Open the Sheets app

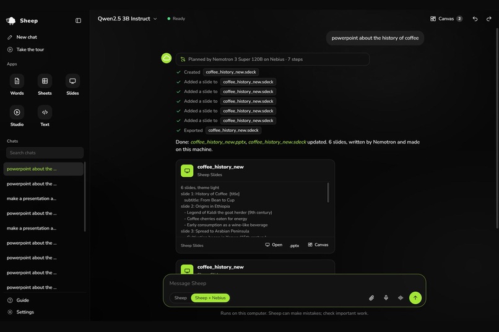pos(45,85)
